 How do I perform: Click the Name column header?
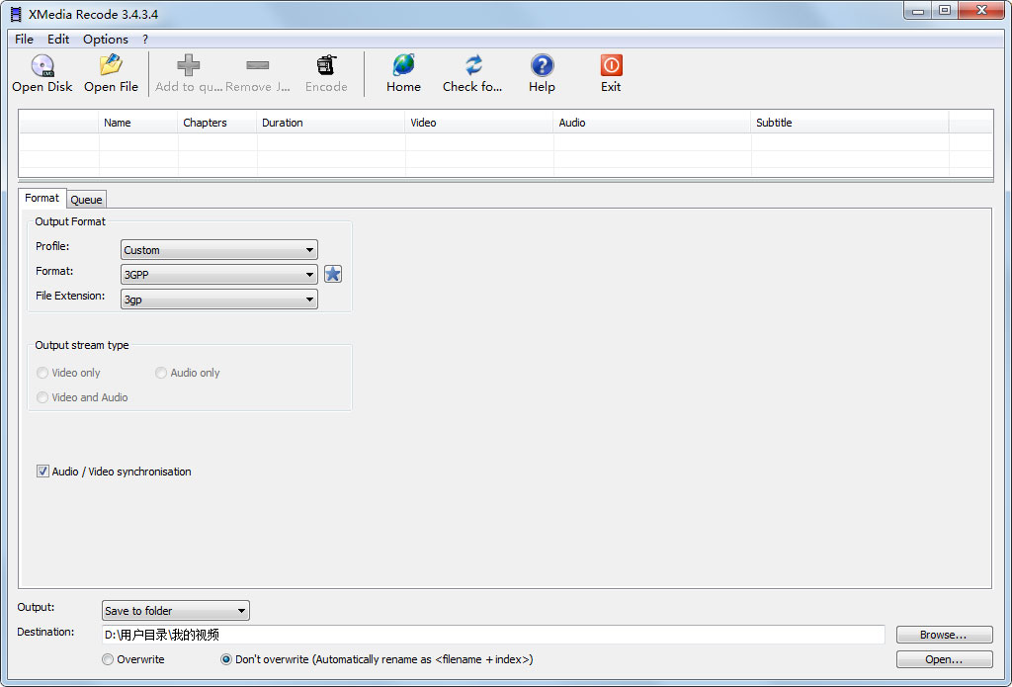coord(138,123)
